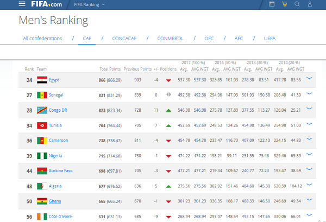Open the Cameroon team link
Image resolution: width=326 pixels, height=222 pixels.
[x=59, y=141]
